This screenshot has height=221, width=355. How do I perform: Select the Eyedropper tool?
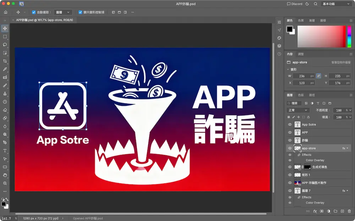coord(5,69)
